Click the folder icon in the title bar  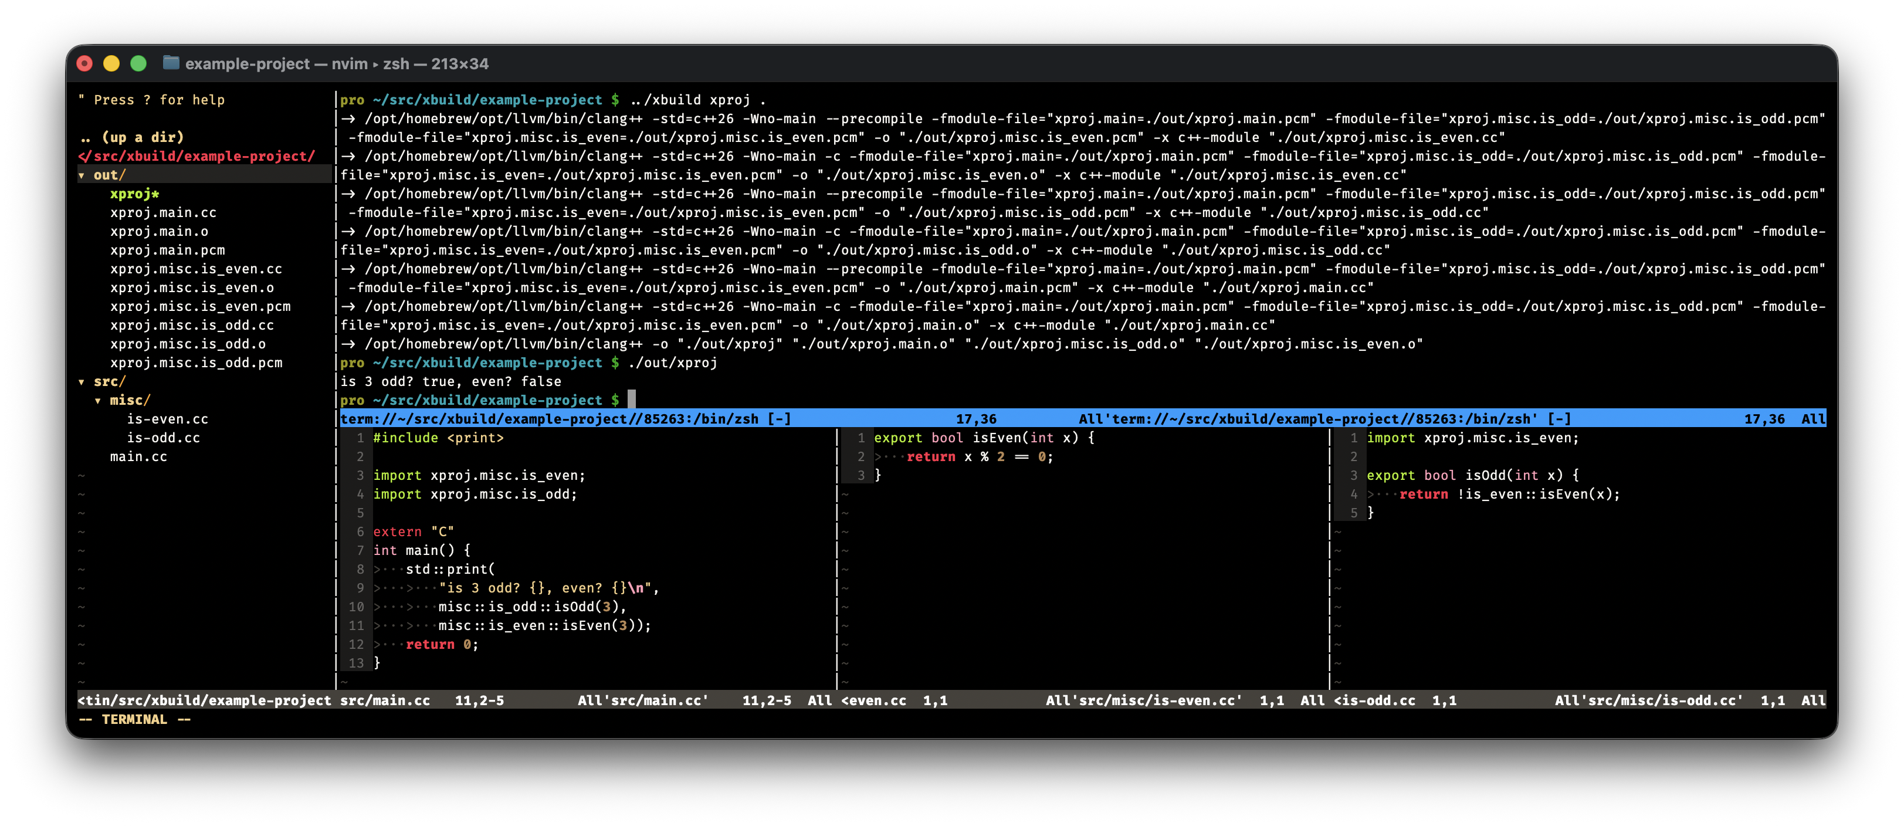click(x=171, y=63)
